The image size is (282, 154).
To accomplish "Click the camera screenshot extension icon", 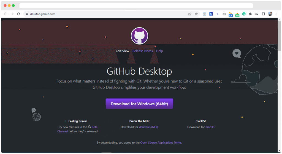I will coord(224,14).
